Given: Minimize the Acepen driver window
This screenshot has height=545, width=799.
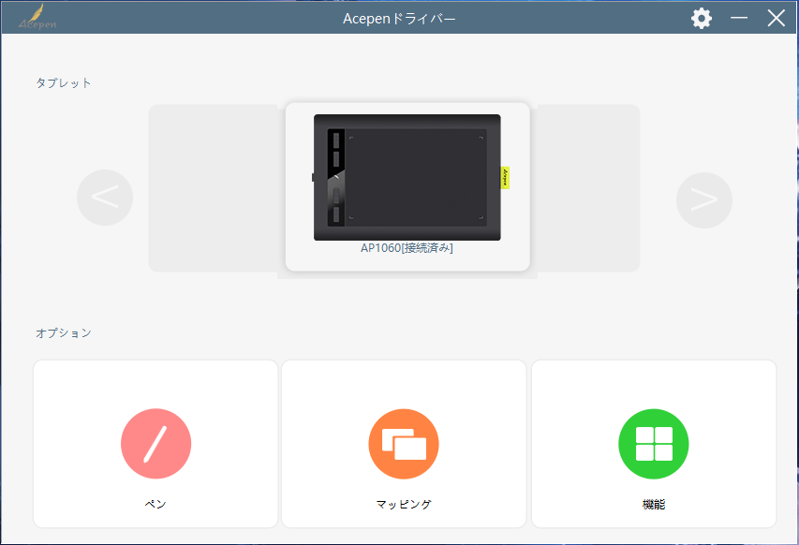Looking at the screenshot, I should tap(739, 19).
